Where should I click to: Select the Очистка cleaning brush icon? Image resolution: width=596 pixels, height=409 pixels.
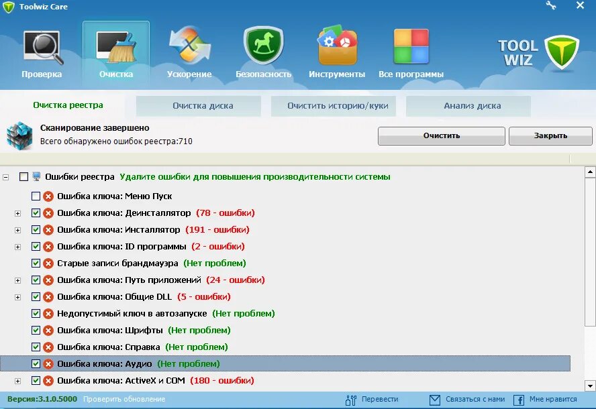(x=115, y=47)
